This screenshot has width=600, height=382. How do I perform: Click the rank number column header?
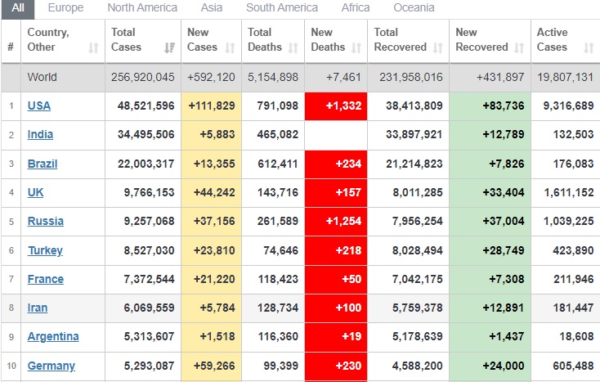[x=11, y=47]
